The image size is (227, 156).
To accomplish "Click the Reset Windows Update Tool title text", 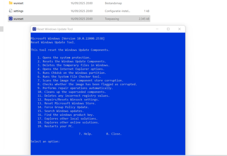I will coord(55,29).
